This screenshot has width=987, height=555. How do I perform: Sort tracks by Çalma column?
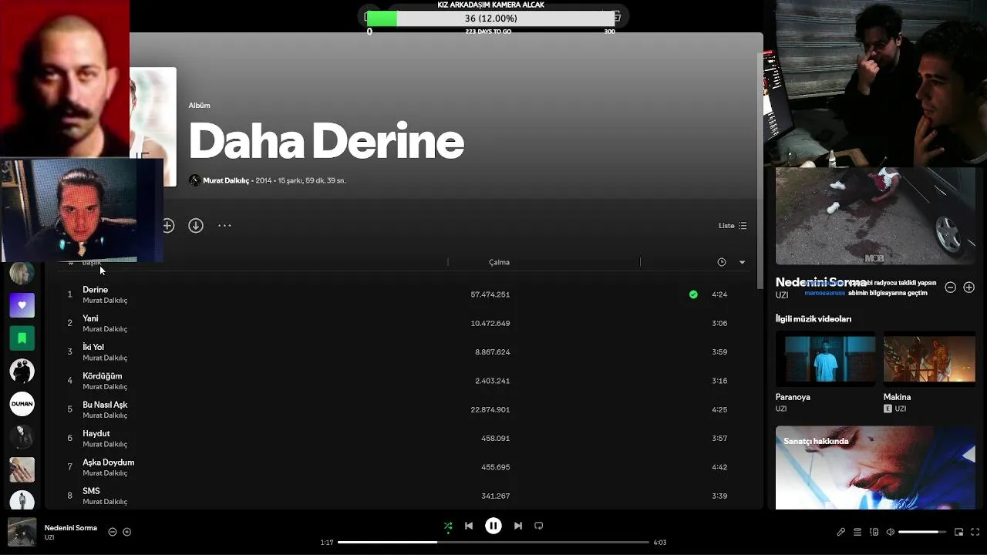499,262
